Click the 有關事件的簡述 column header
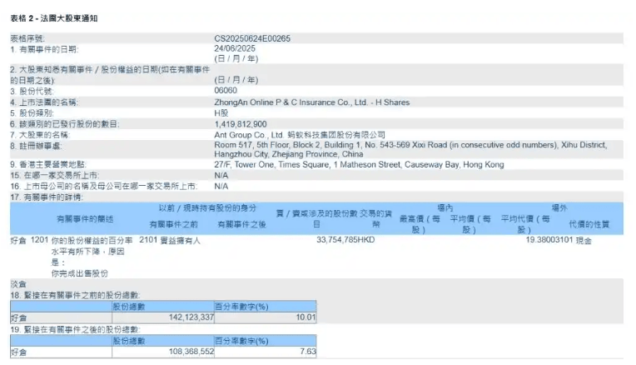The width and height of the screenshot is (636, 365). pyautogui.click(x=85, y=219)
